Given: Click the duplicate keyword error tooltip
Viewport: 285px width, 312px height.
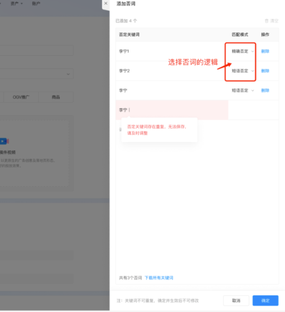Looking at the screenshot, I should 159,130.
